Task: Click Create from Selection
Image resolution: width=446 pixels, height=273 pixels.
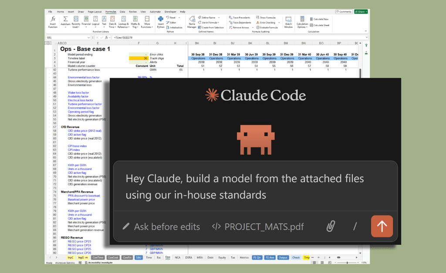Action: [x=211, y=27]
